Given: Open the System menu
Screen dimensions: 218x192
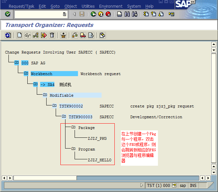Looking at the screenshot, I should point(134,6).
